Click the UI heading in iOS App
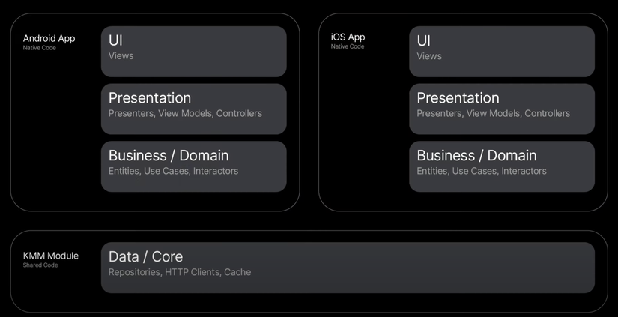 [x=423, y=40]
